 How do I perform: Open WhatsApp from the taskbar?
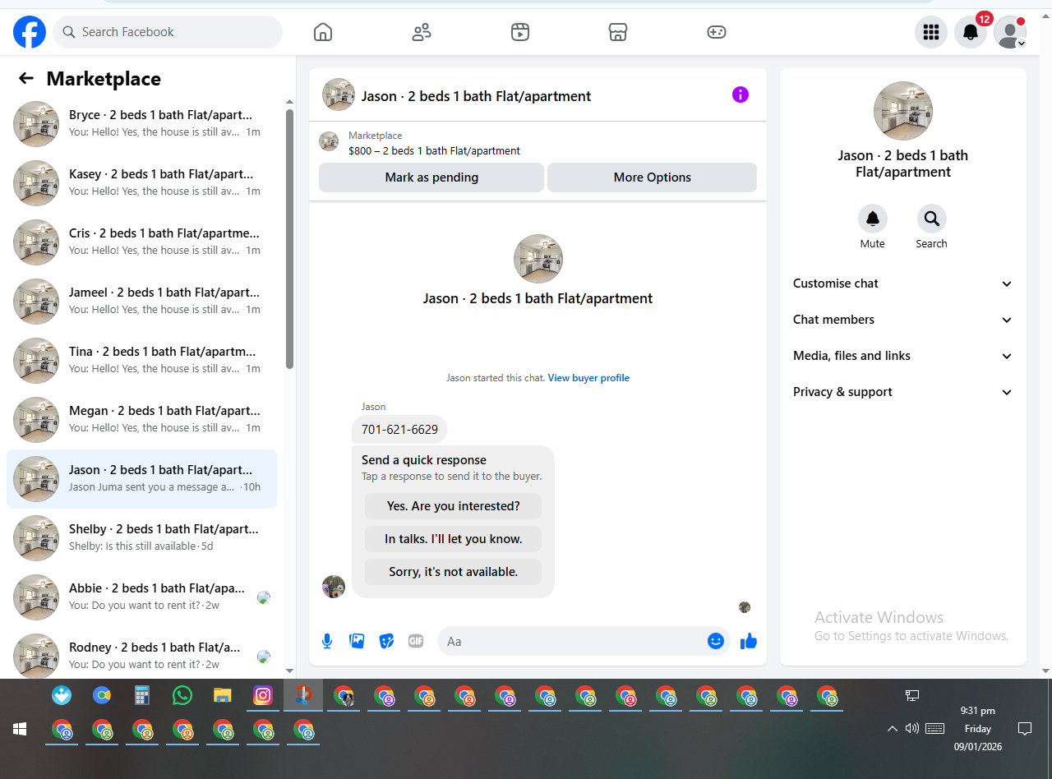click(182, 696)
